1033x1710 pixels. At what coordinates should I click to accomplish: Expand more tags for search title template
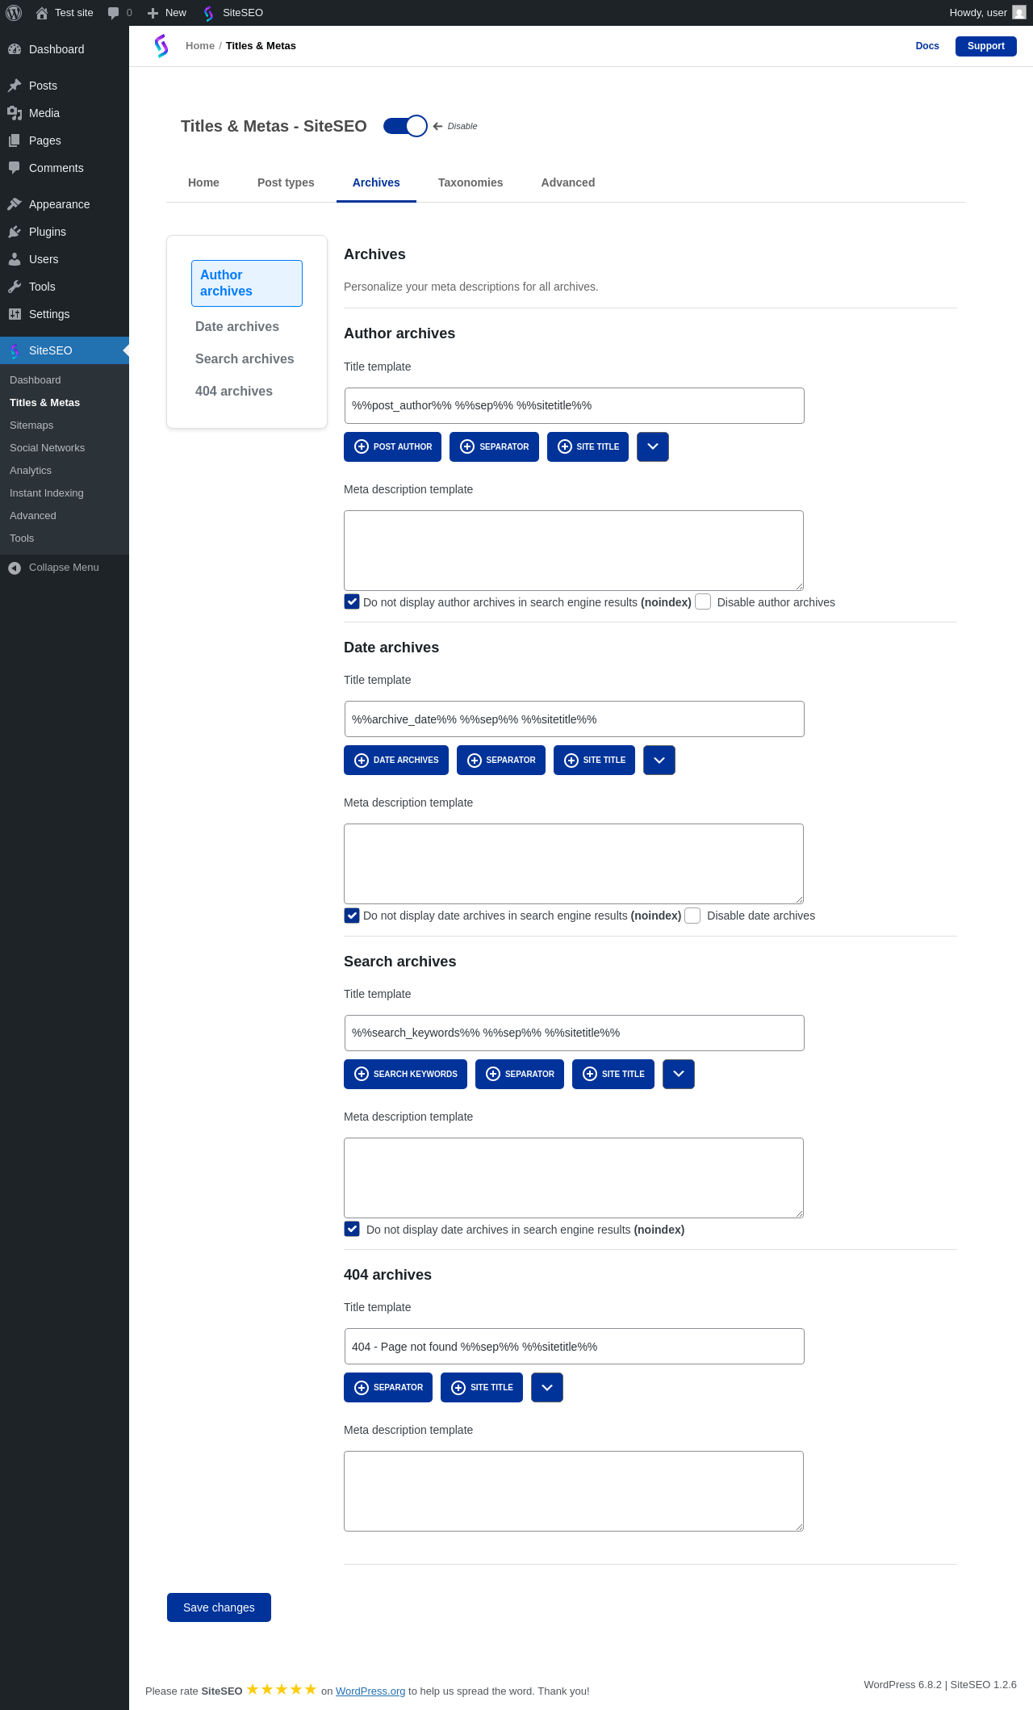click(x=679, y=1074)
